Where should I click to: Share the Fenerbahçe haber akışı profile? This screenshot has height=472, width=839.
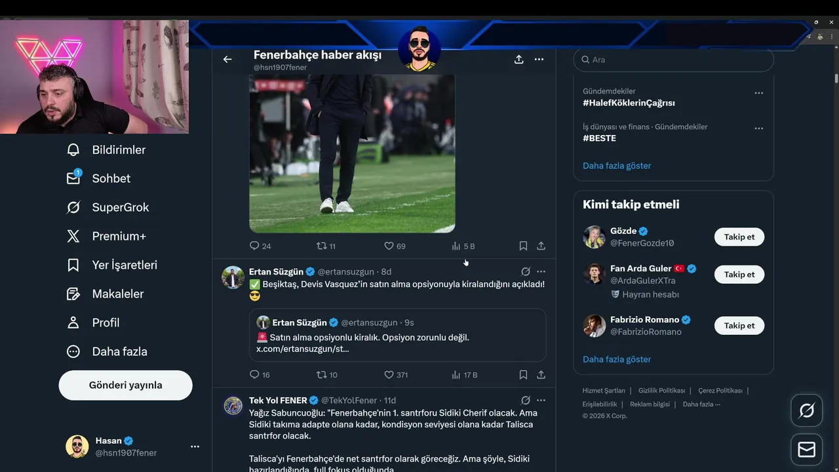coord(518,60)
